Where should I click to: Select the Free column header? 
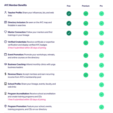69,6
